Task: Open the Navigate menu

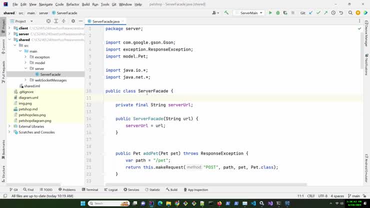Action: [46, 4]
